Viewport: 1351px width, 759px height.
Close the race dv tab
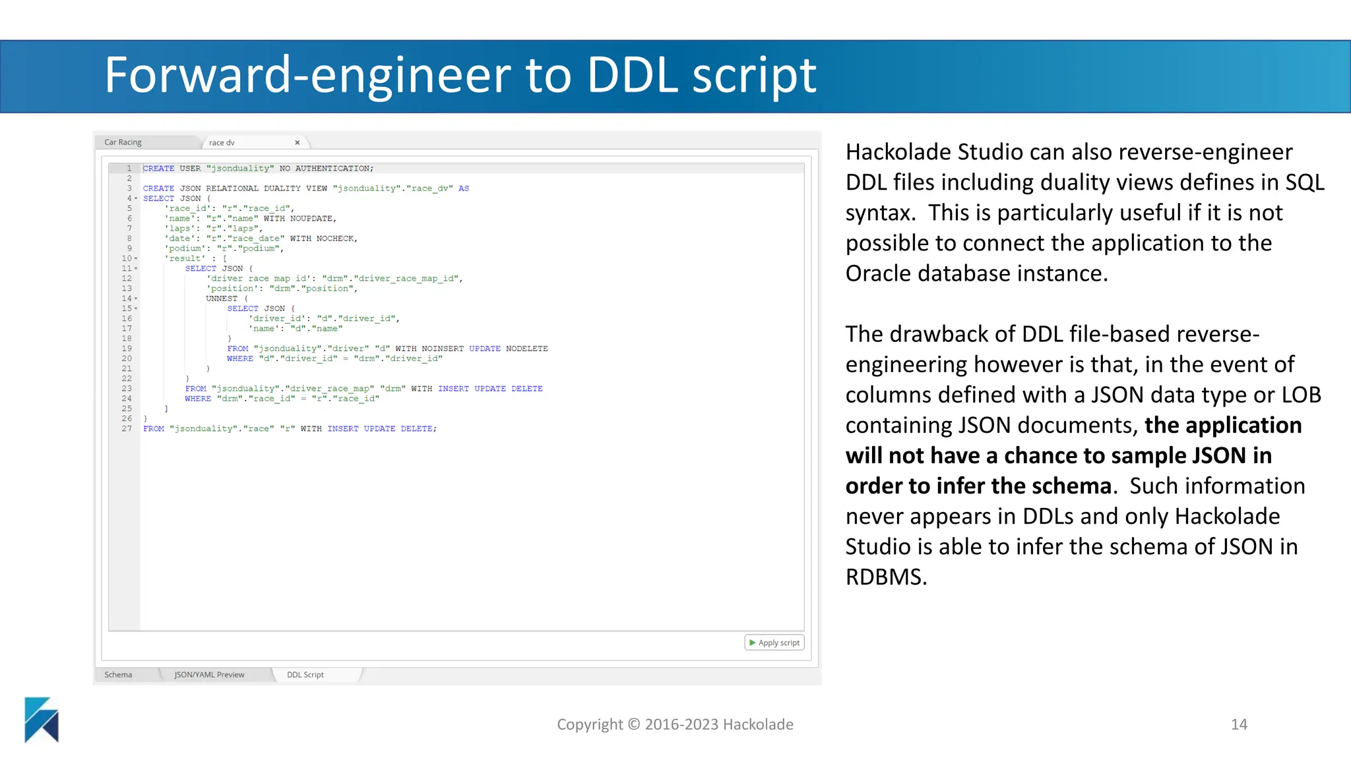pyautogui.click(x=297, y=142)
